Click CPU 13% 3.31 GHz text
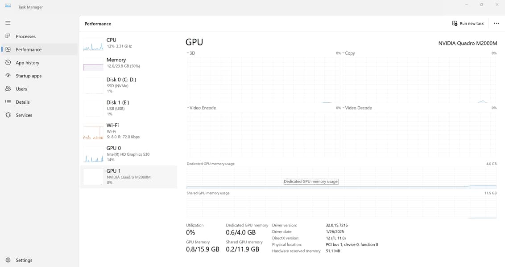The width and height of the screenshot is (505, 267). point(119,46)
